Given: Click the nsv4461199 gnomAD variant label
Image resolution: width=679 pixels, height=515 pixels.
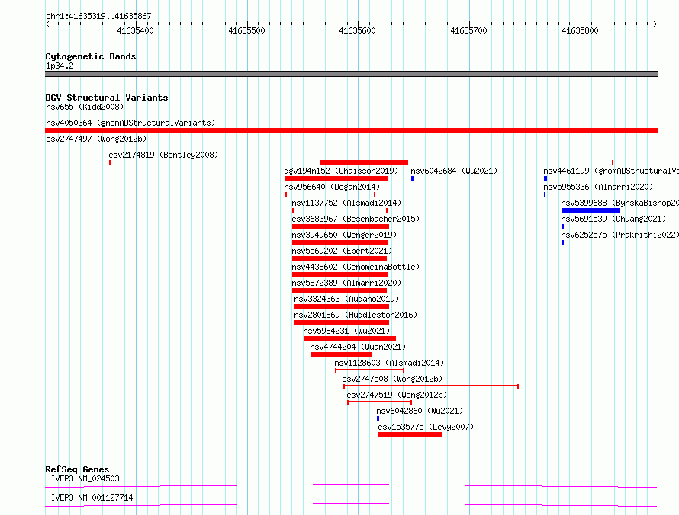Looking at the screenshot, I should (x=611, y=171).
